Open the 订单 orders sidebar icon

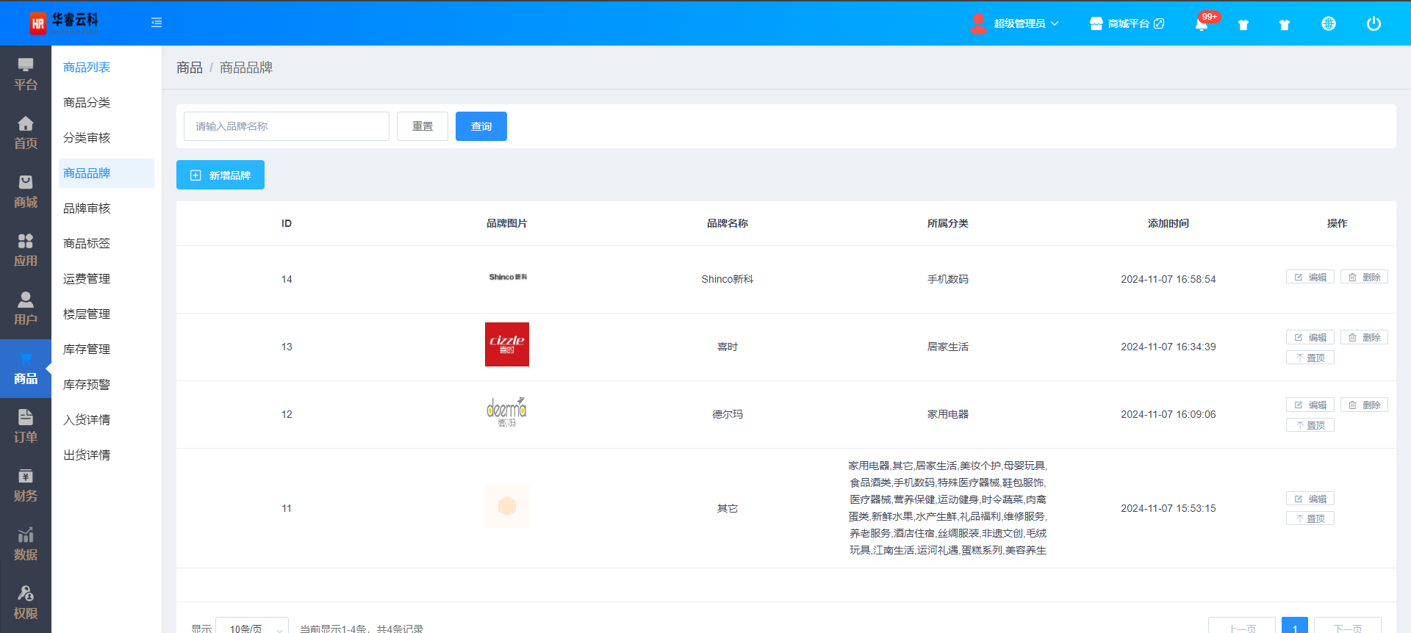pos(26,427)
